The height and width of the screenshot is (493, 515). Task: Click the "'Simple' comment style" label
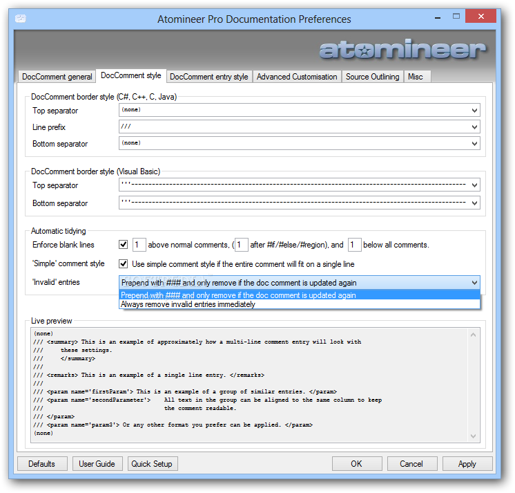click(x=68, y=263)
